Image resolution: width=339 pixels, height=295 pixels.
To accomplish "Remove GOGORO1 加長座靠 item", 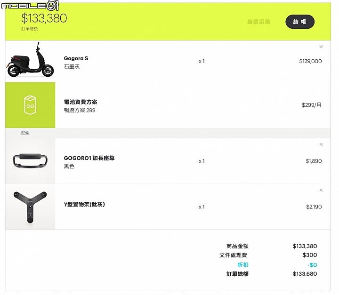I will coord(321,144).
